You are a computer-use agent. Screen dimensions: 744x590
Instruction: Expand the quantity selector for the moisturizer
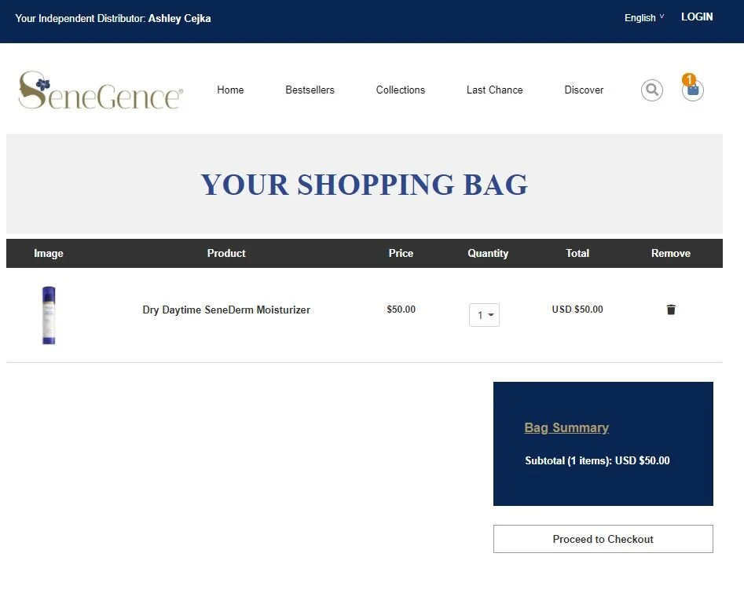coord(484,314)
